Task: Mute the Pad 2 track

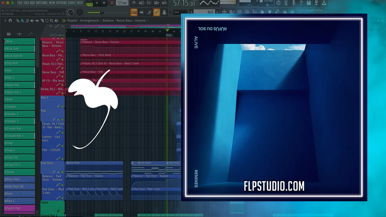Action: point(62,106)
